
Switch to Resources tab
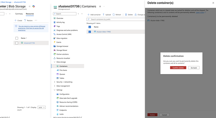(30, 14)
